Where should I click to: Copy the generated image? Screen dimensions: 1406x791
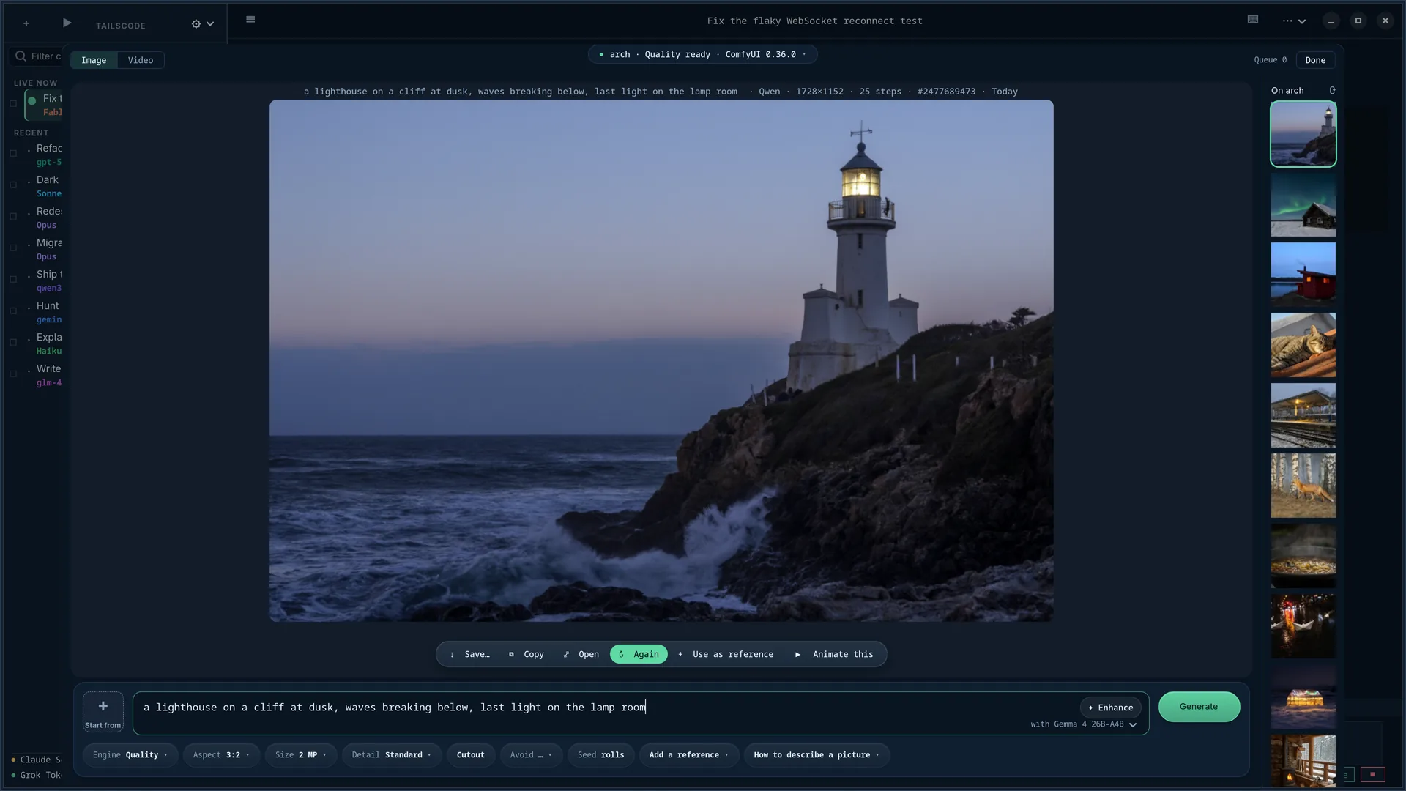(527, 654)
